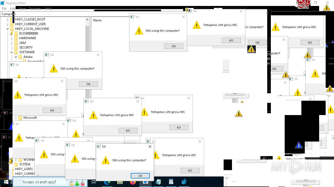Open the Edit menu
Image resolution: width=334 pixels, height=187 pixels.
tap(13, 9)
